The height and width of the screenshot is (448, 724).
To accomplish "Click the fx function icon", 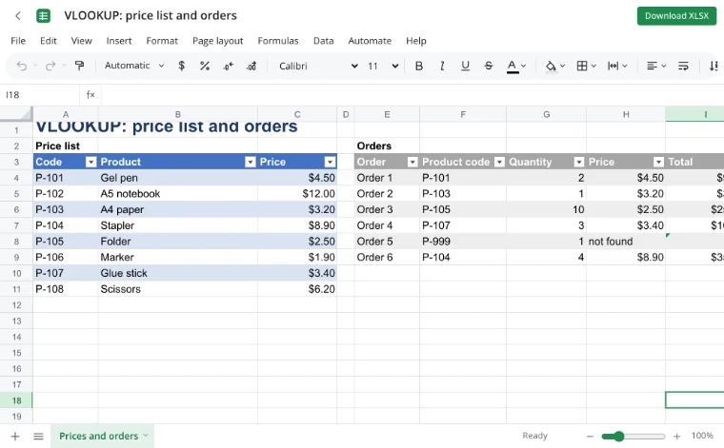I will [90, 94].
